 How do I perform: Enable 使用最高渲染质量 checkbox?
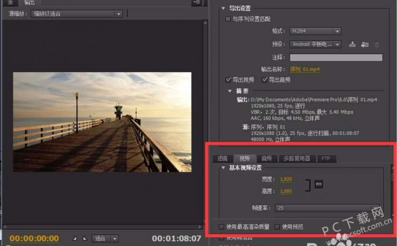[222, 227]
